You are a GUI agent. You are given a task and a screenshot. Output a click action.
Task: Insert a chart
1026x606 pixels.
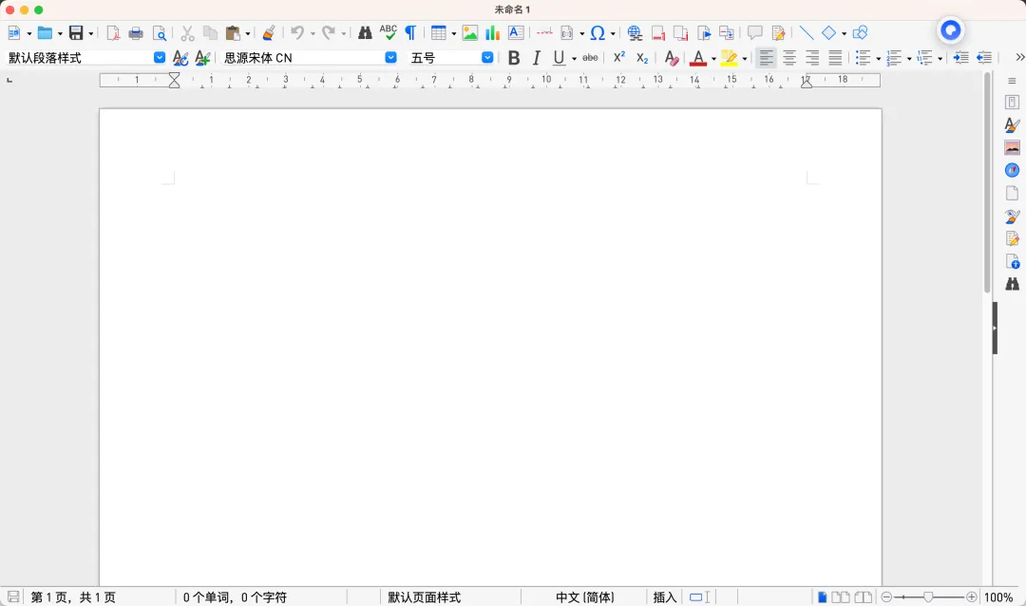[x=493, y=32]
